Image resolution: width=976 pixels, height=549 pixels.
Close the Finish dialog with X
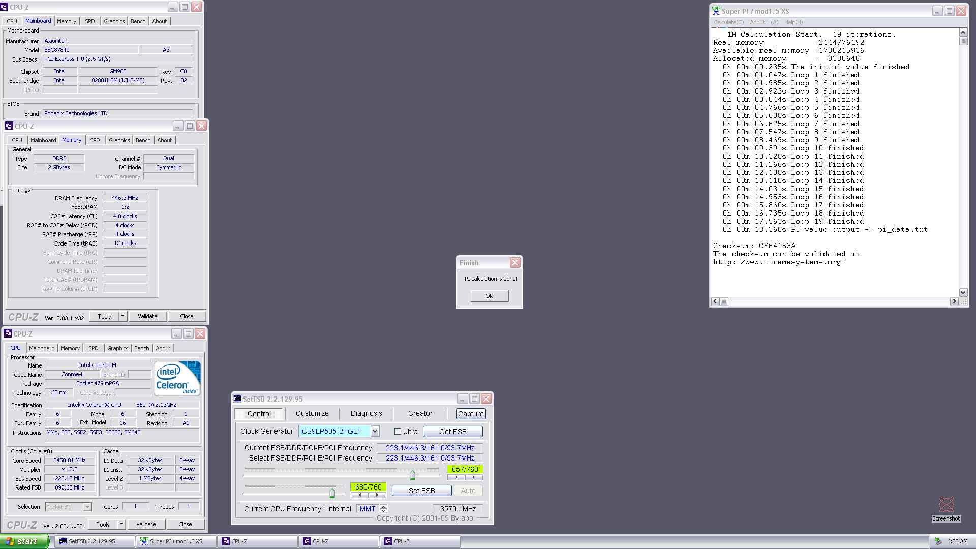click(515, 263)
